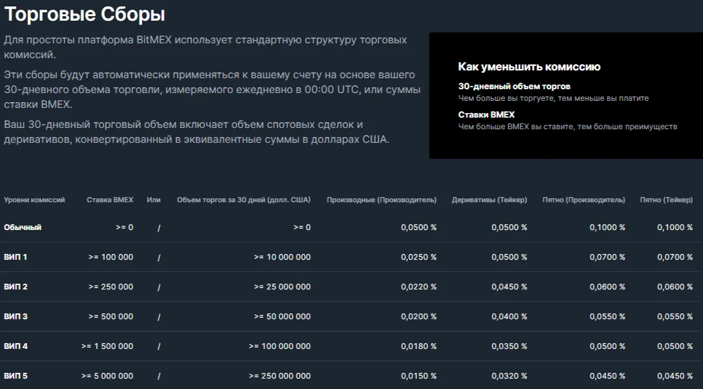The width and height of the screenshot is (703, 389).
Task: Click '0,1000 %' spot maker fee in Обычный row
Action: point(607,227)
